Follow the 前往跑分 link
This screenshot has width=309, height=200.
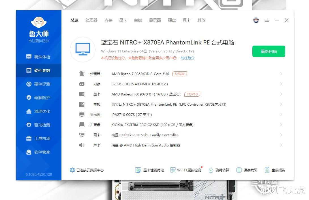[187, 58]
